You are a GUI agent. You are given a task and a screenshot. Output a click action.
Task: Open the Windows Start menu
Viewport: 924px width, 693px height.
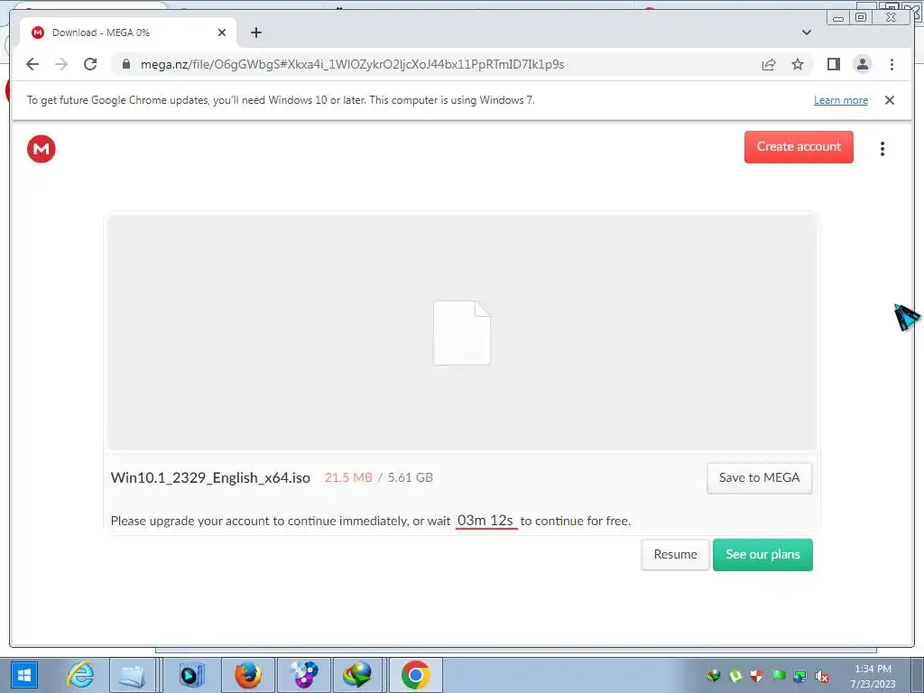click(24, 675)
